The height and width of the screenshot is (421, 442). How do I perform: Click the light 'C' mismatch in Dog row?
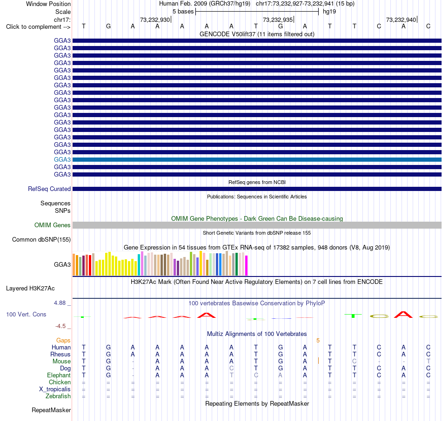tap(231, 368)
